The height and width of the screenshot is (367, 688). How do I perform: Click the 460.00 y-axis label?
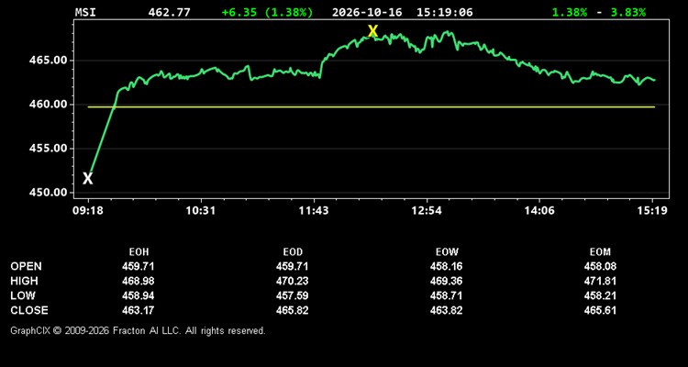pyautogui.click(x=47, y=105)
